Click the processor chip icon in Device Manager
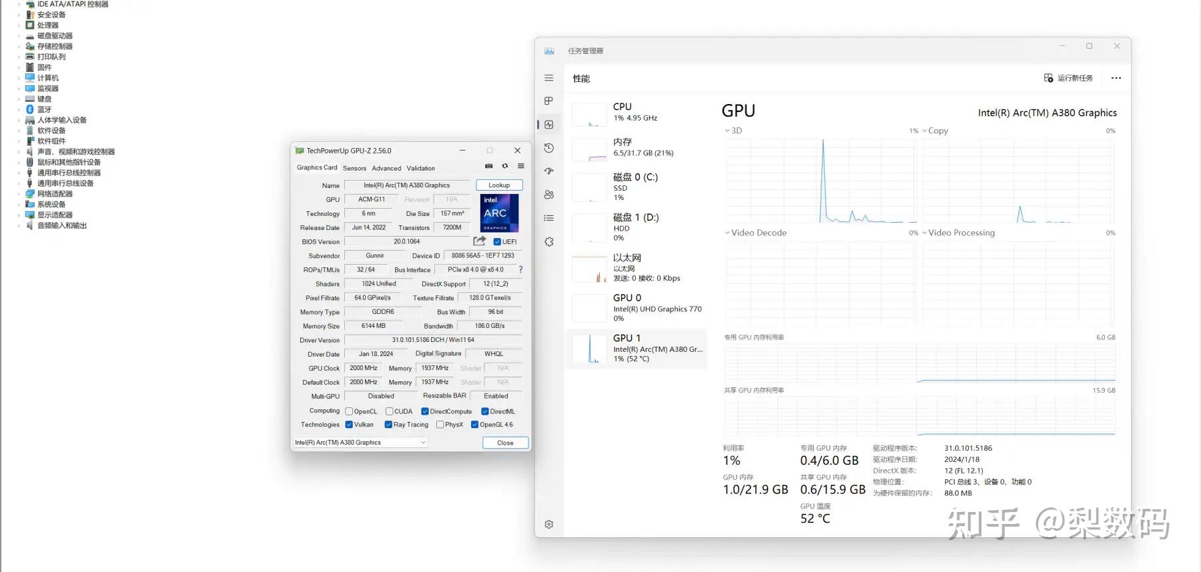 (x=29, y=25)
